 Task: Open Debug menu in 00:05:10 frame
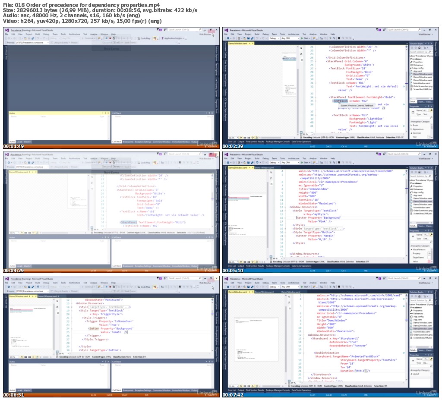[x=265, y=158]
